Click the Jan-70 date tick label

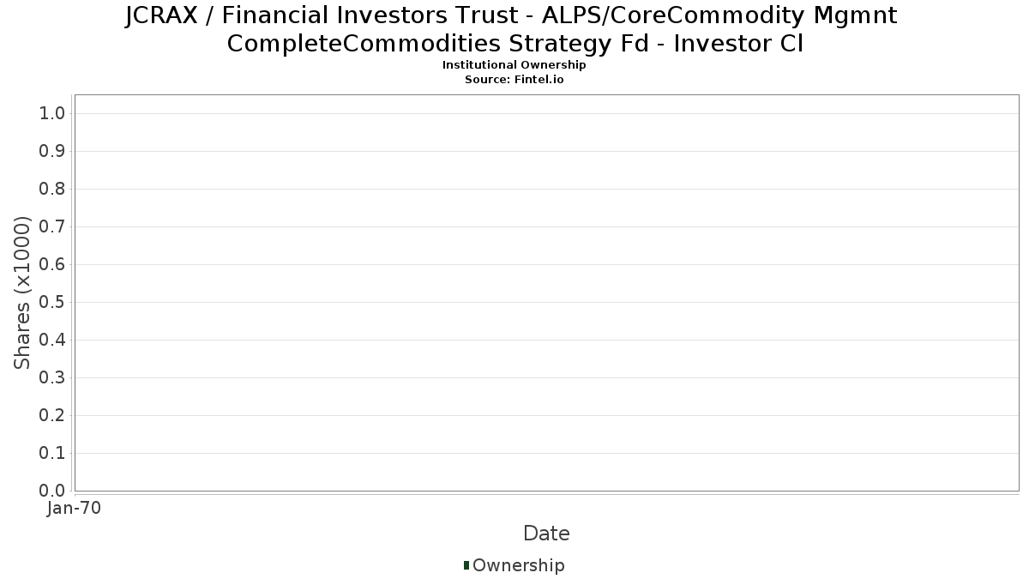point(75,509)
